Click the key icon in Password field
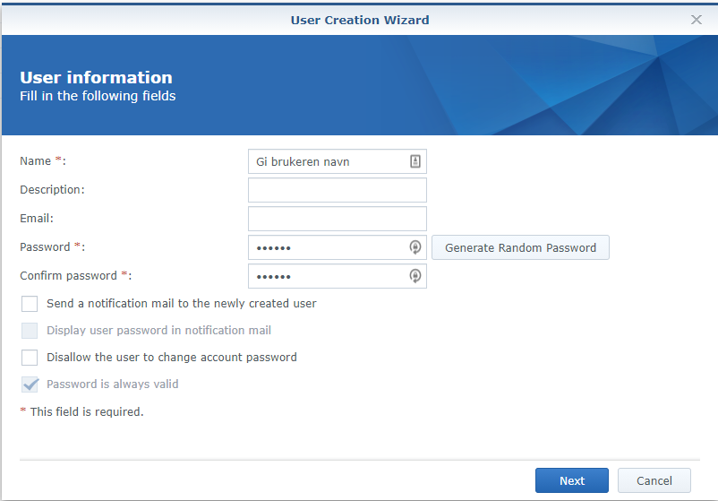 point(415,248)
